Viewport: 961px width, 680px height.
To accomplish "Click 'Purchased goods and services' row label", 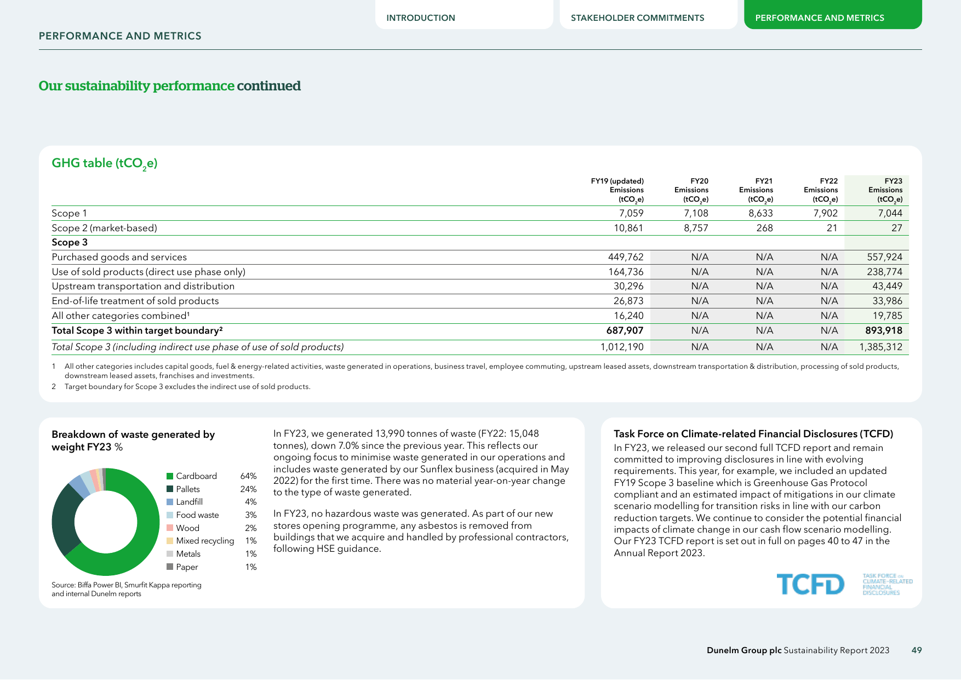I will 119,257.
